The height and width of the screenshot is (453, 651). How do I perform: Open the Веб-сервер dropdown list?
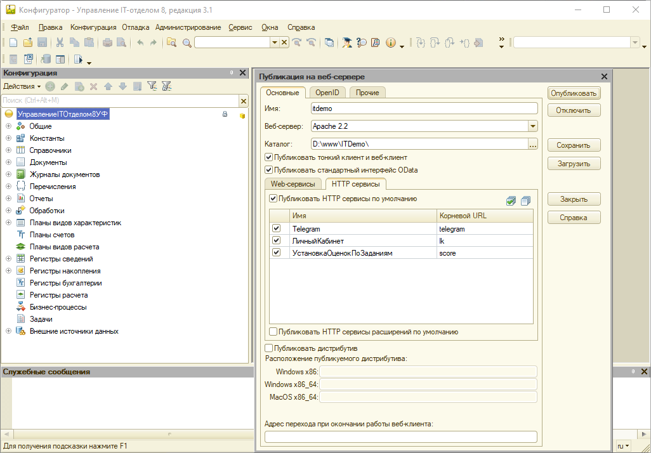click(532, 126)
